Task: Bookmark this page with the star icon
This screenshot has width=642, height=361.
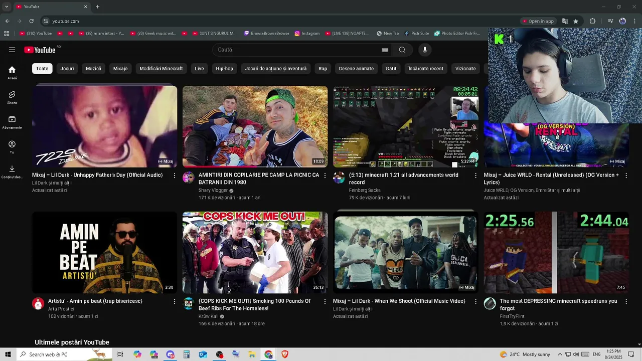Action: [576, 21]
